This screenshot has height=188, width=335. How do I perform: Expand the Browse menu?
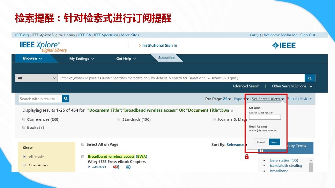point(32,58)
